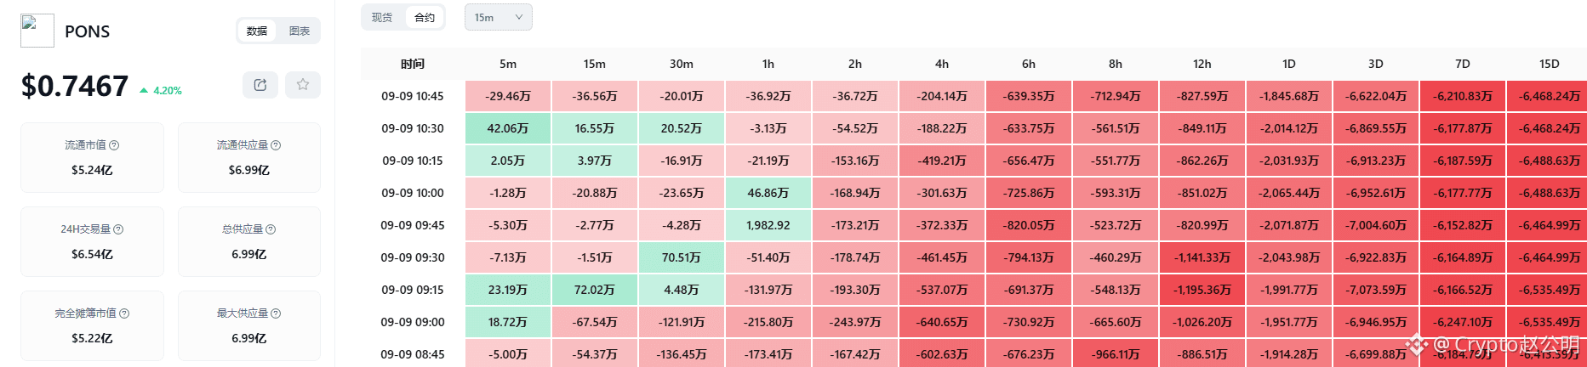The image size is (1587, 367).
Task: Select the 合约 contract tab
Action: (x=425, y=17)
